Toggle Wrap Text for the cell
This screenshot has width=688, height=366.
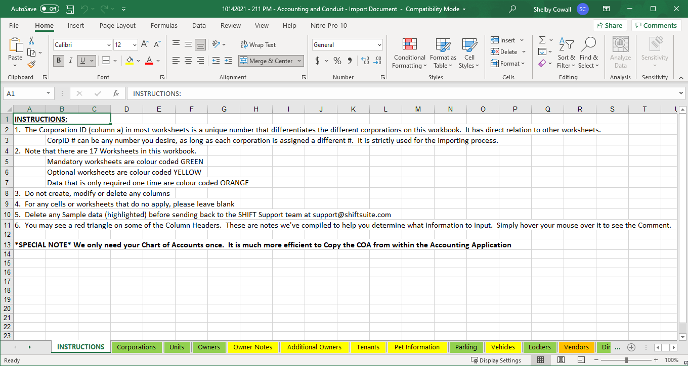[258, 44]
